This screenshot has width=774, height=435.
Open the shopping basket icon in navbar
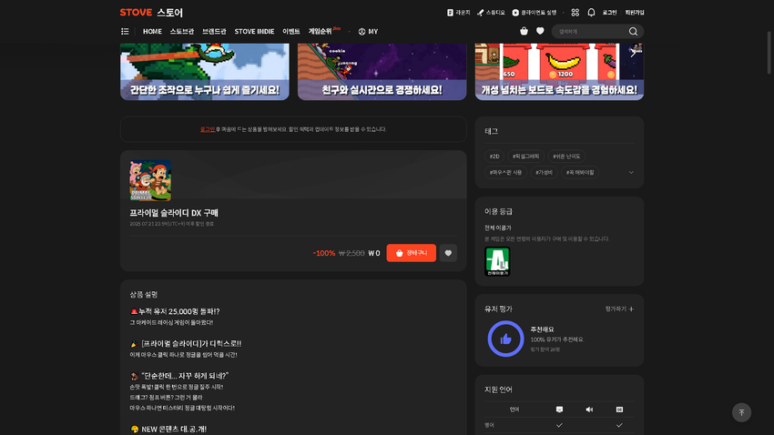click(524, 31)
